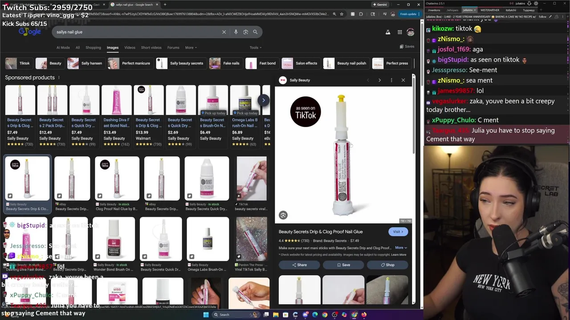
Task: Open the Tools dropdown
Action: coord(256,48)
